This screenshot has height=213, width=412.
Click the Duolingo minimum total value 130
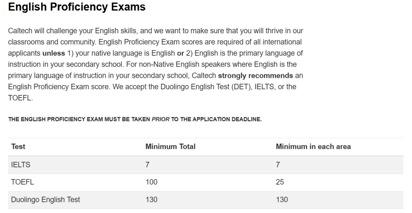(x=151, y=200)
